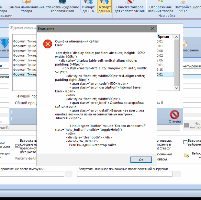Image resolution: width=201 pixels, height=200 pixels.
Task: Open Упаковка и удаление справочников
Action: [x=62, y=6]
